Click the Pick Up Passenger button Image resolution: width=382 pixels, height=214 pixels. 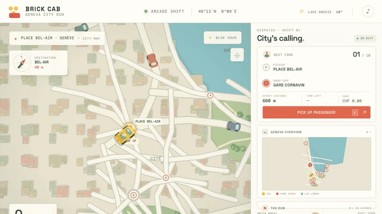pyautogui.click(x=316, y=112)
